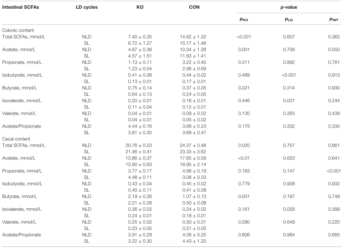Click the Intestinal SCFAs column header

pos(20,7)
